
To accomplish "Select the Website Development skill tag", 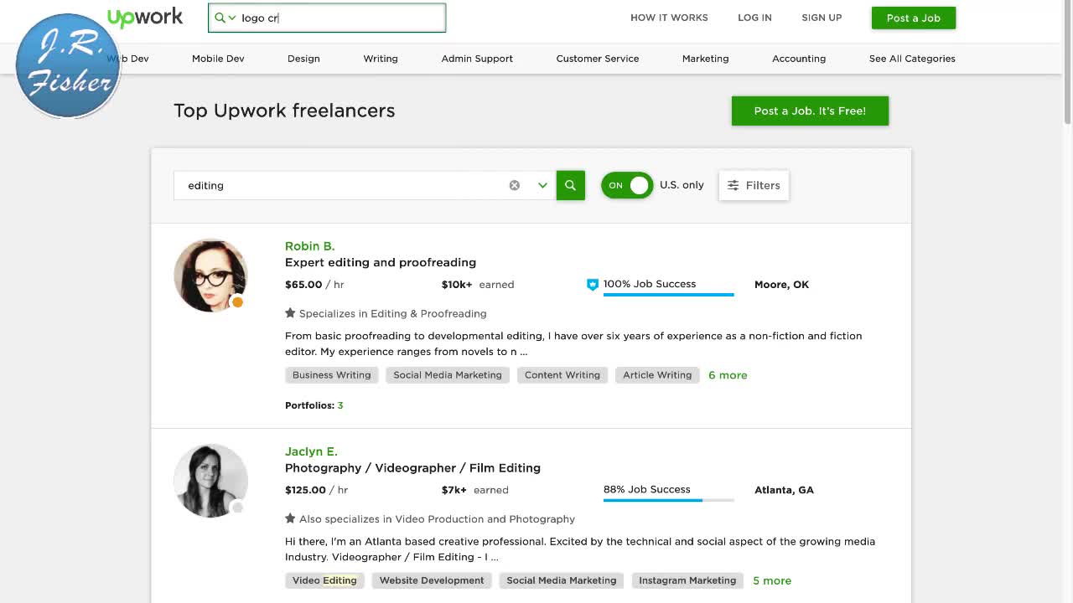I will pyautogui.click(x=432, y=580).
